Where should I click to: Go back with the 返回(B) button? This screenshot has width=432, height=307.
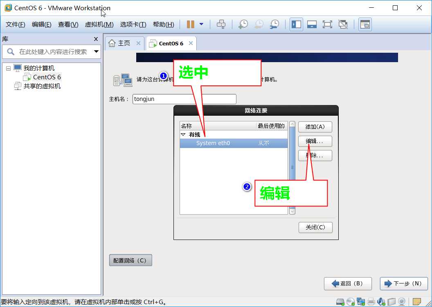point(348,284)
